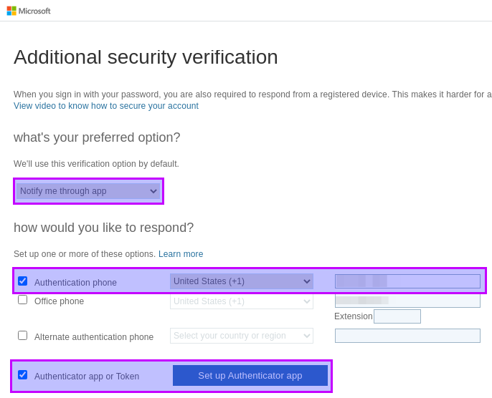The height and width of the screenshot is (398, 492).
Task: Follow the Learn more link
Action: [181, 253]
